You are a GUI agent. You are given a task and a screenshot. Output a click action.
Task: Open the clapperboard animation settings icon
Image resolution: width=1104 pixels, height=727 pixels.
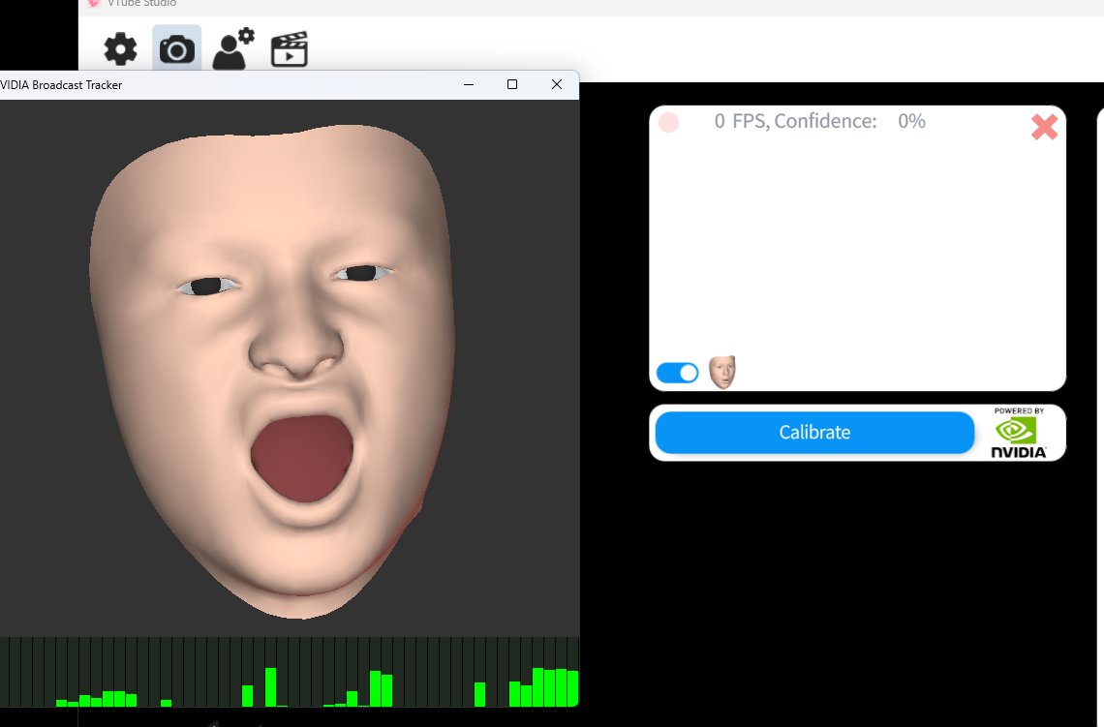tap(290, 49)
